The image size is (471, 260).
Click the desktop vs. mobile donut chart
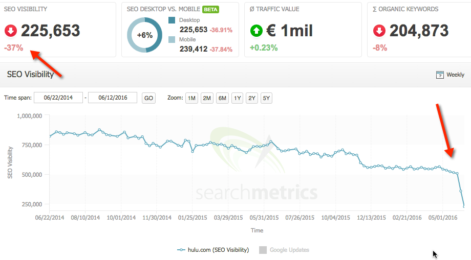click(144, 35)
